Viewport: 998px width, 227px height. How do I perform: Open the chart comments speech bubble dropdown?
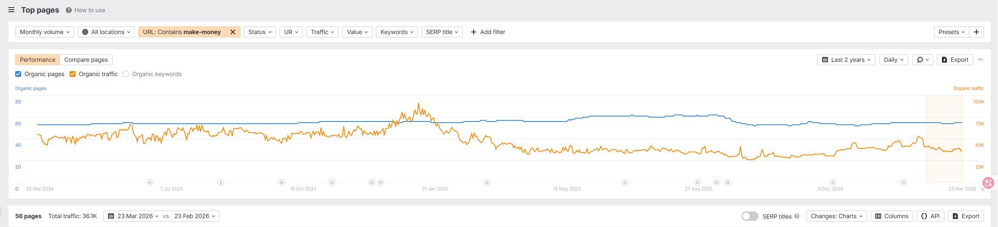[x=923, y=60]
